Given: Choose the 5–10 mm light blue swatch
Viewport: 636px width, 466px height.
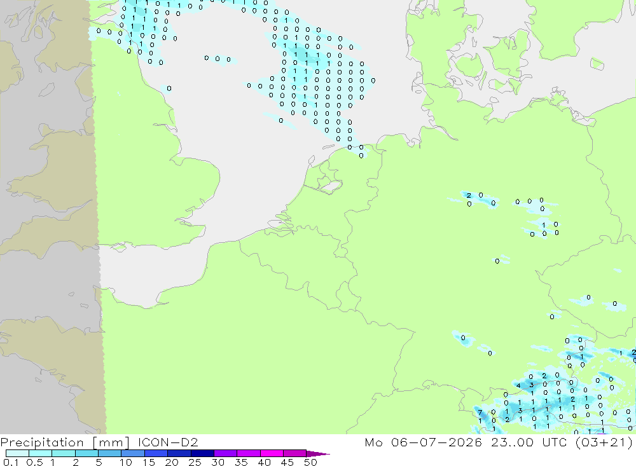Looking at the screenshot, I should tap(109, 453).
